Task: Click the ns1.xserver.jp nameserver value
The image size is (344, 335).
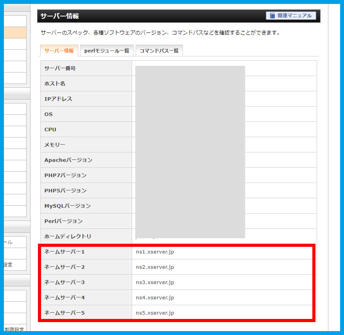Action: pos(155,252)
